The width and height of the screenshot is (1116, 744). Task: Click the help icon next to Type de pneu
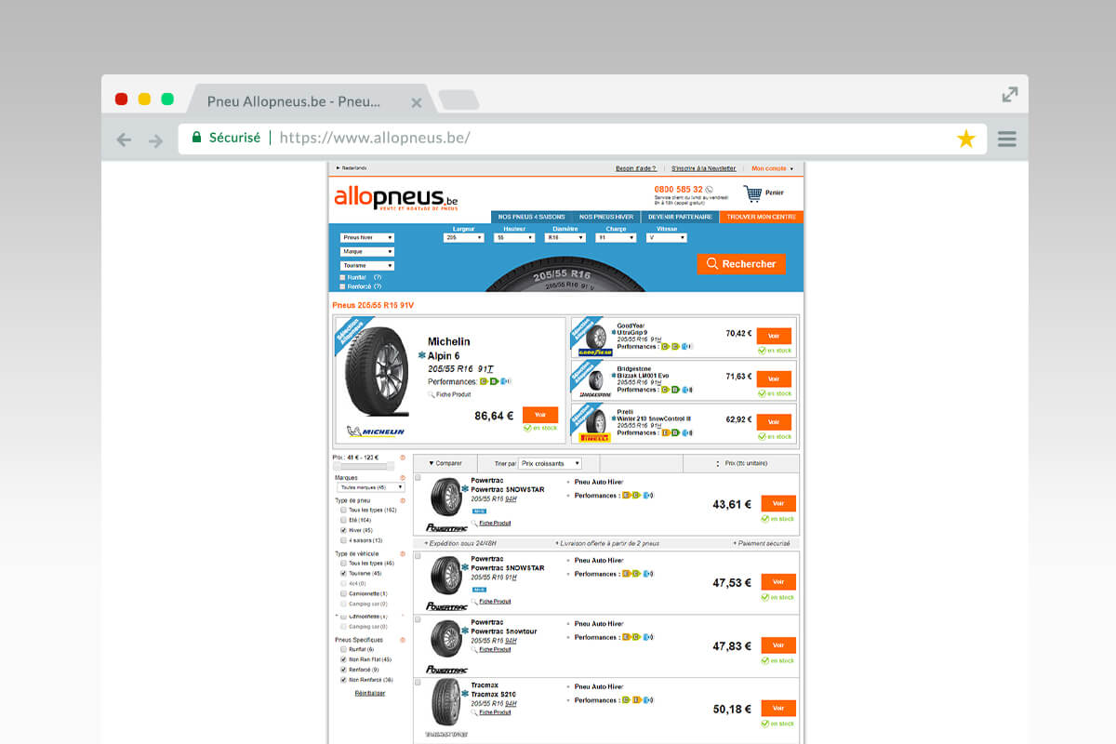click(403, 500)
